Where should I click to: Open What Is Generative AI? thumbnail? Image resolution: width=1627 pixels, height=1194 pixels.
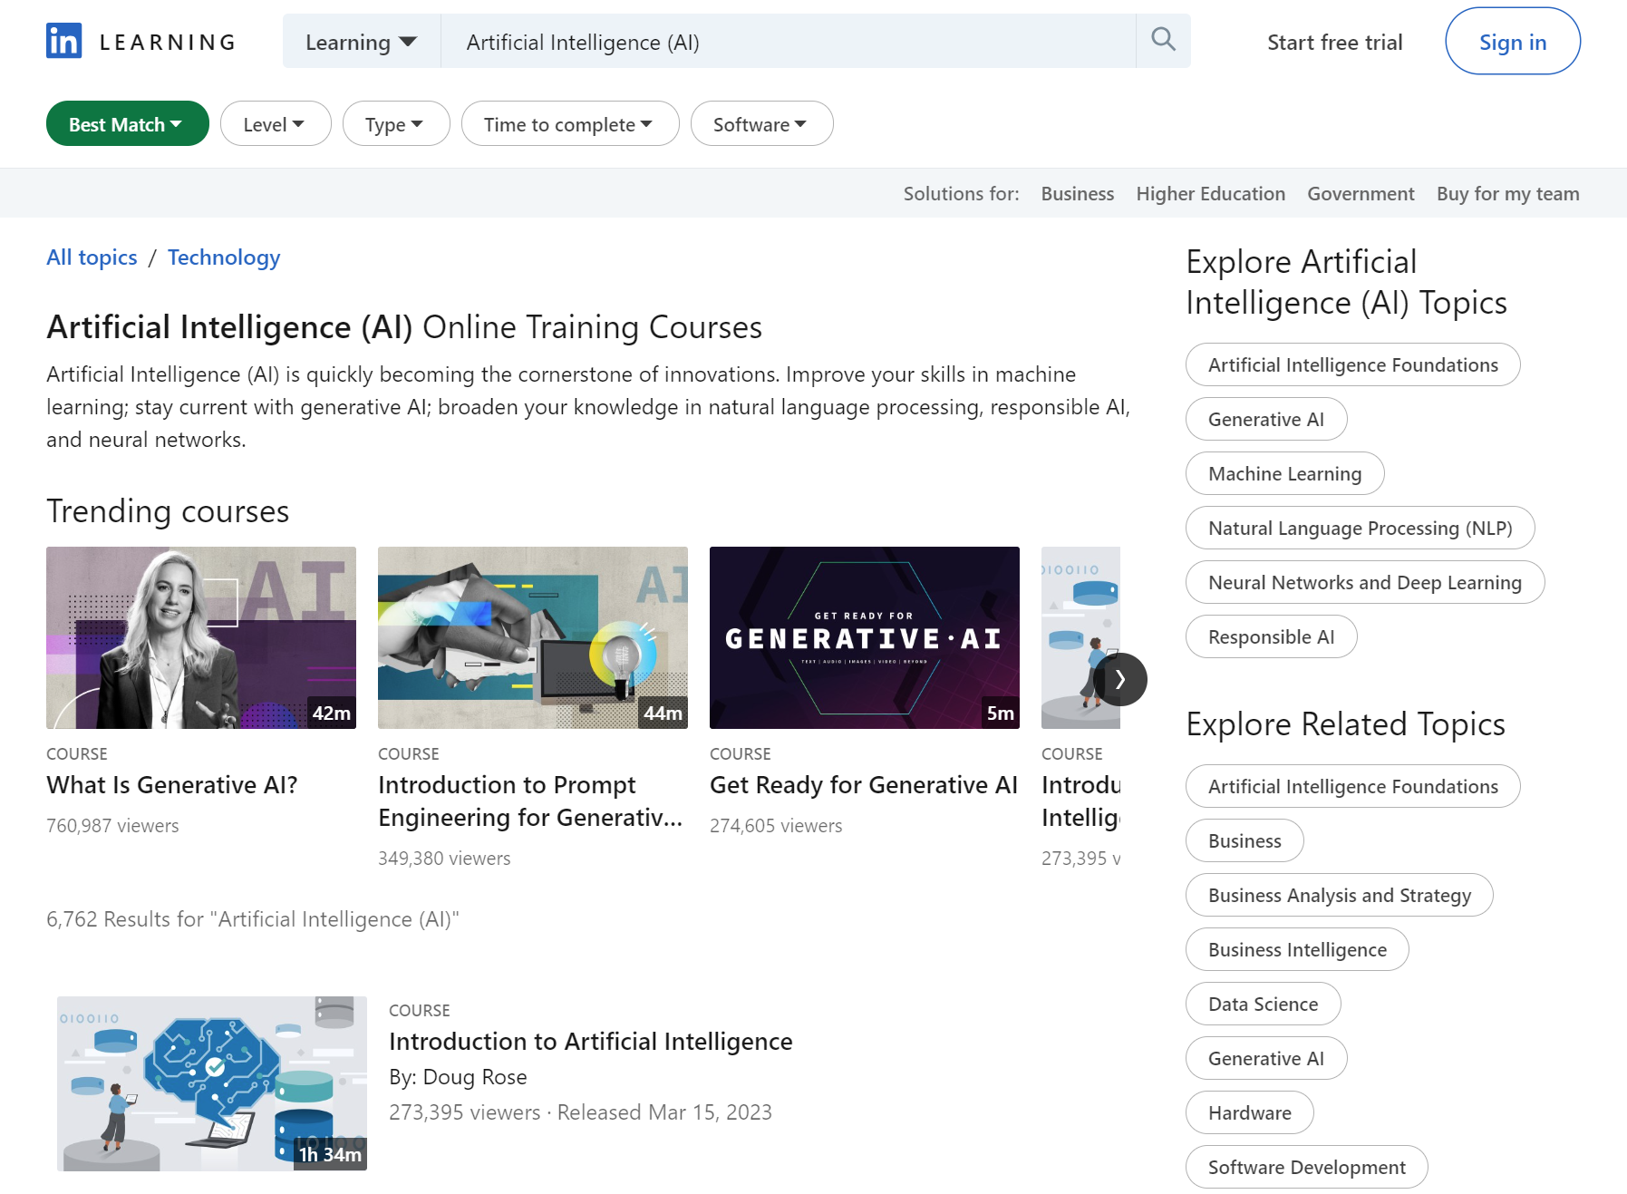(201, 637)
